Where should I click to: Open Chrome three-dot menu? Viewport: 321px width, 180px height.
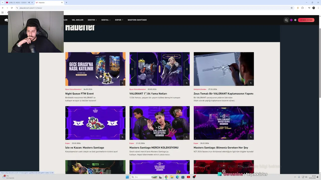point(318,8)
